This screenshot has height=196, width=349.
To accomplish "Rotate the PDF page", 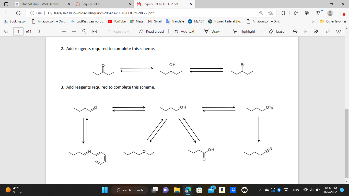I will point(84,31).
